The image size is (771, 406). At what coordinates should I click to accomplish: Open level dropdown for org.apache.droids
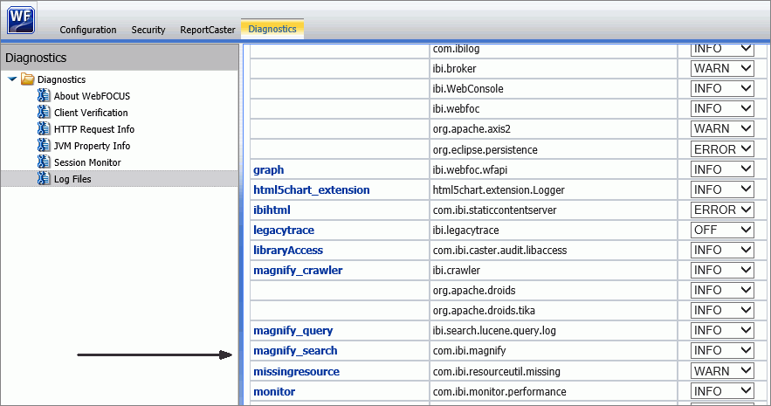click(x=722, y=291)
